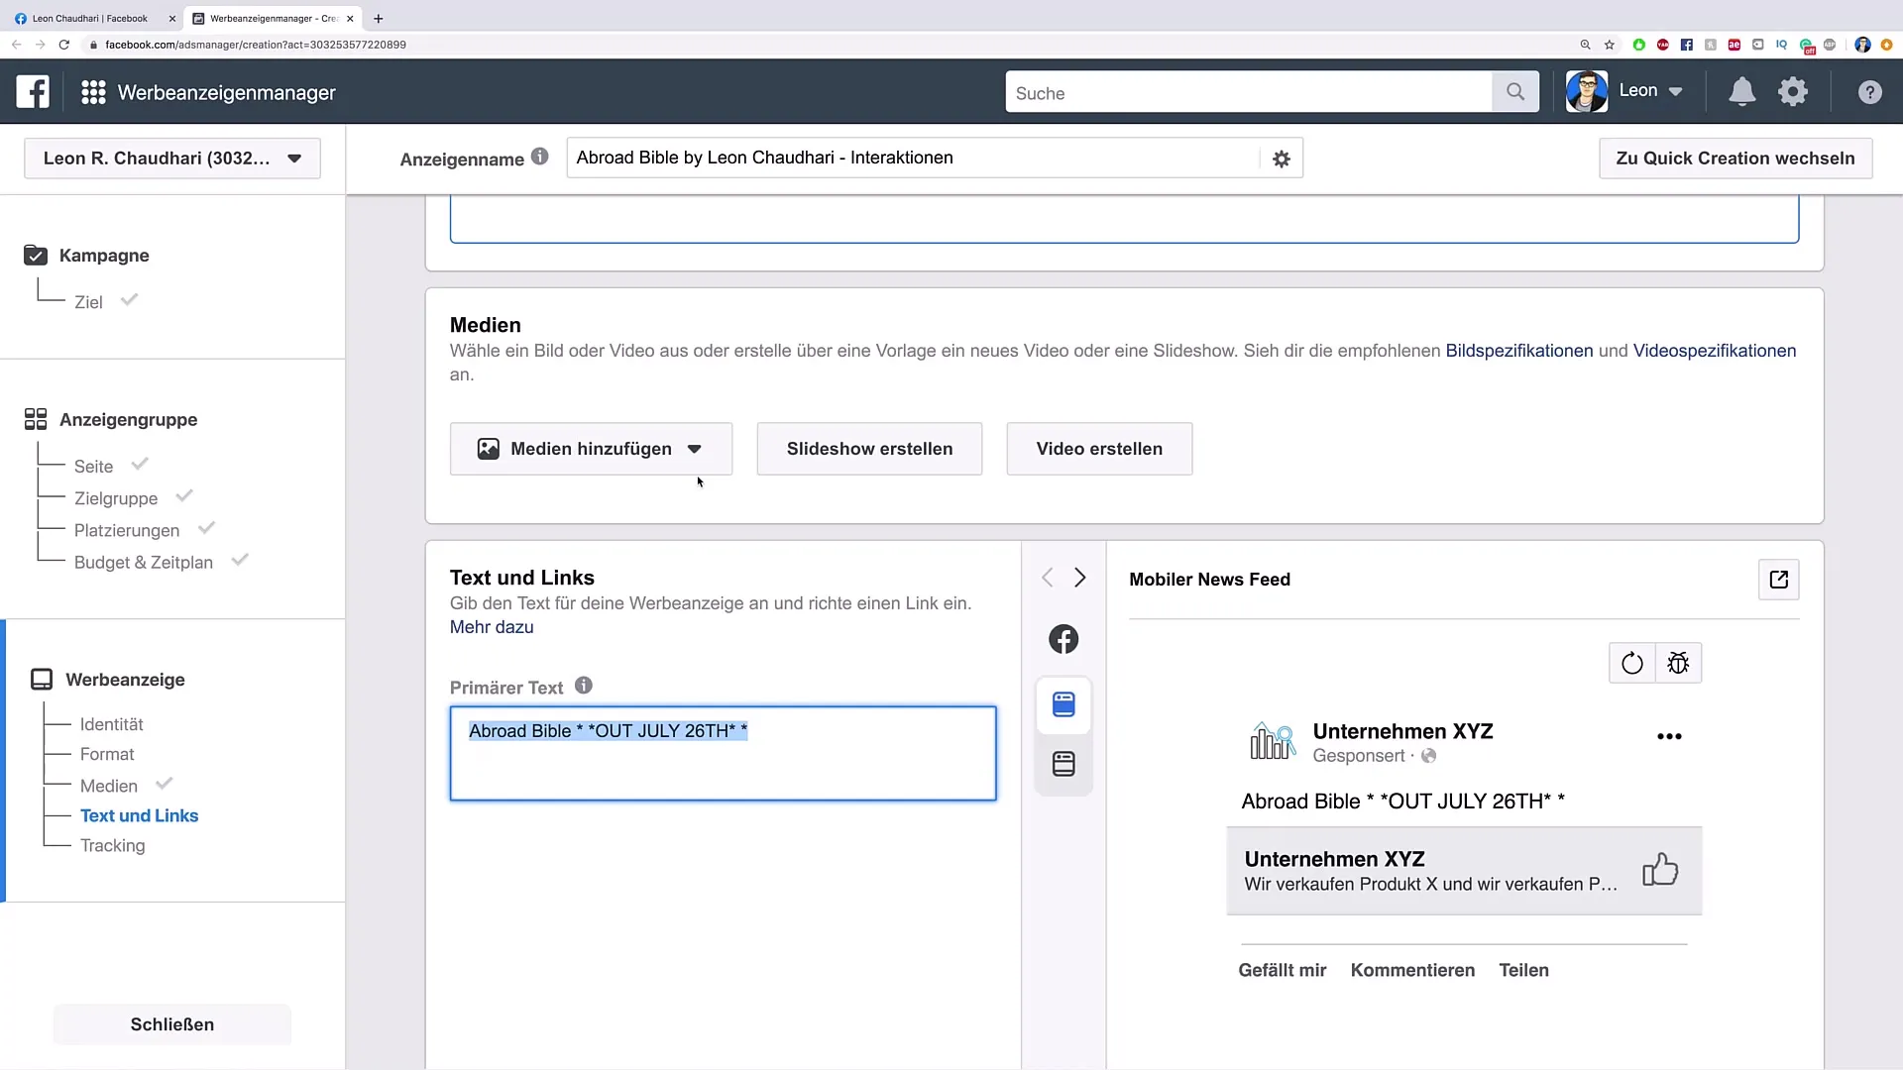The width and height of the screenshot is (1903, 1070).
Task: Click the desktop preview icon in sidebar
Action: point(1063,764)
